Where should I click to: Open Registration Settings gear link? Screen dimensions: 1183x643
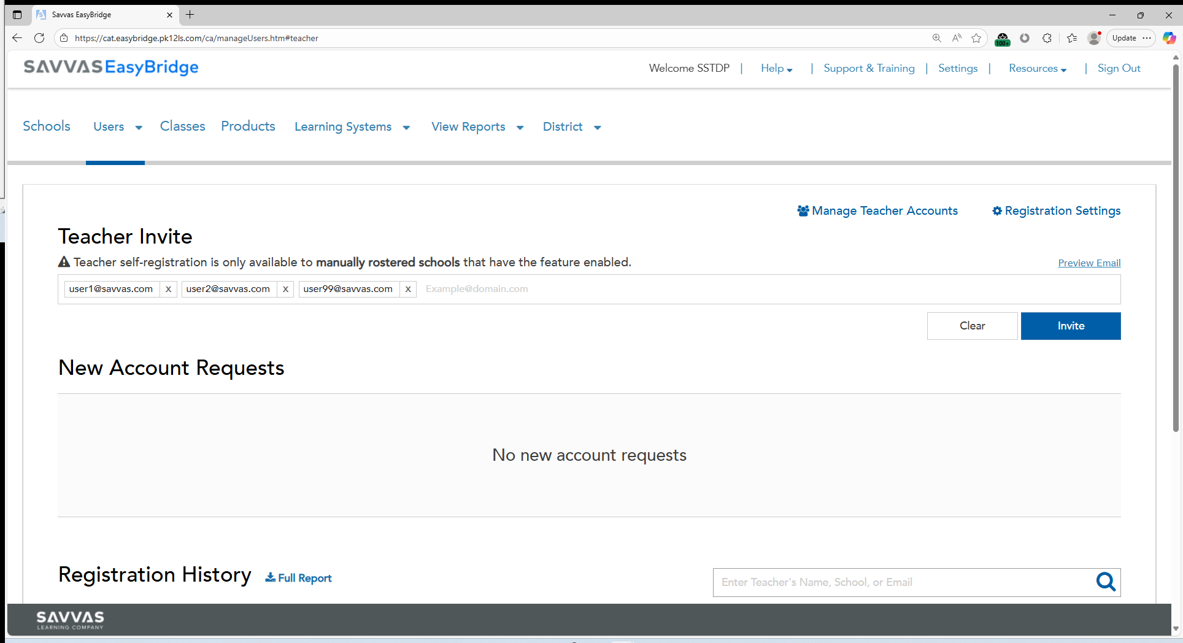click(x=1056, y=211)
